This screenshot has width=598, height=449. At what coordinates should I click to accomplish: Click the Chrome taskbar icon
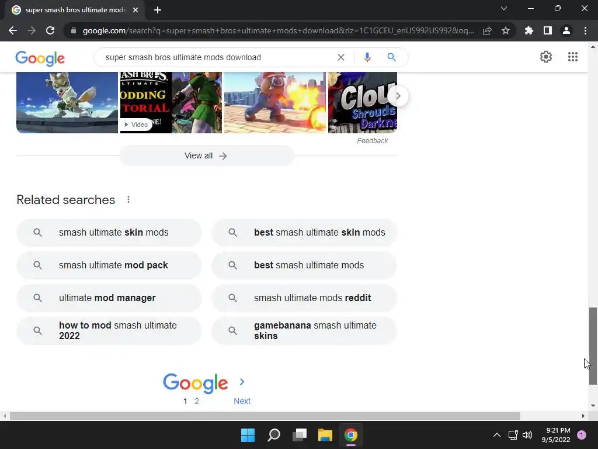click(x=351, y=435)
